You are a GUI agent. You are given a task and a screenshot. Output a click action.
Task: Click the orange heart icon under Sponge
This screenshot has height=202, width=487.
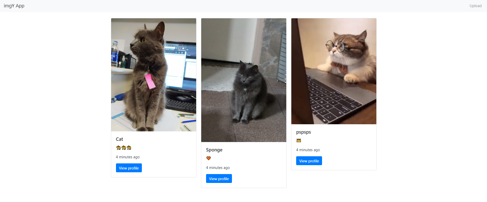(x=209, y=158)
